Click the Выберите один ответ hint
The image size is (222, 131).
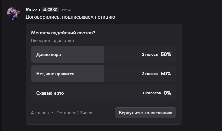tap(53, 41)
